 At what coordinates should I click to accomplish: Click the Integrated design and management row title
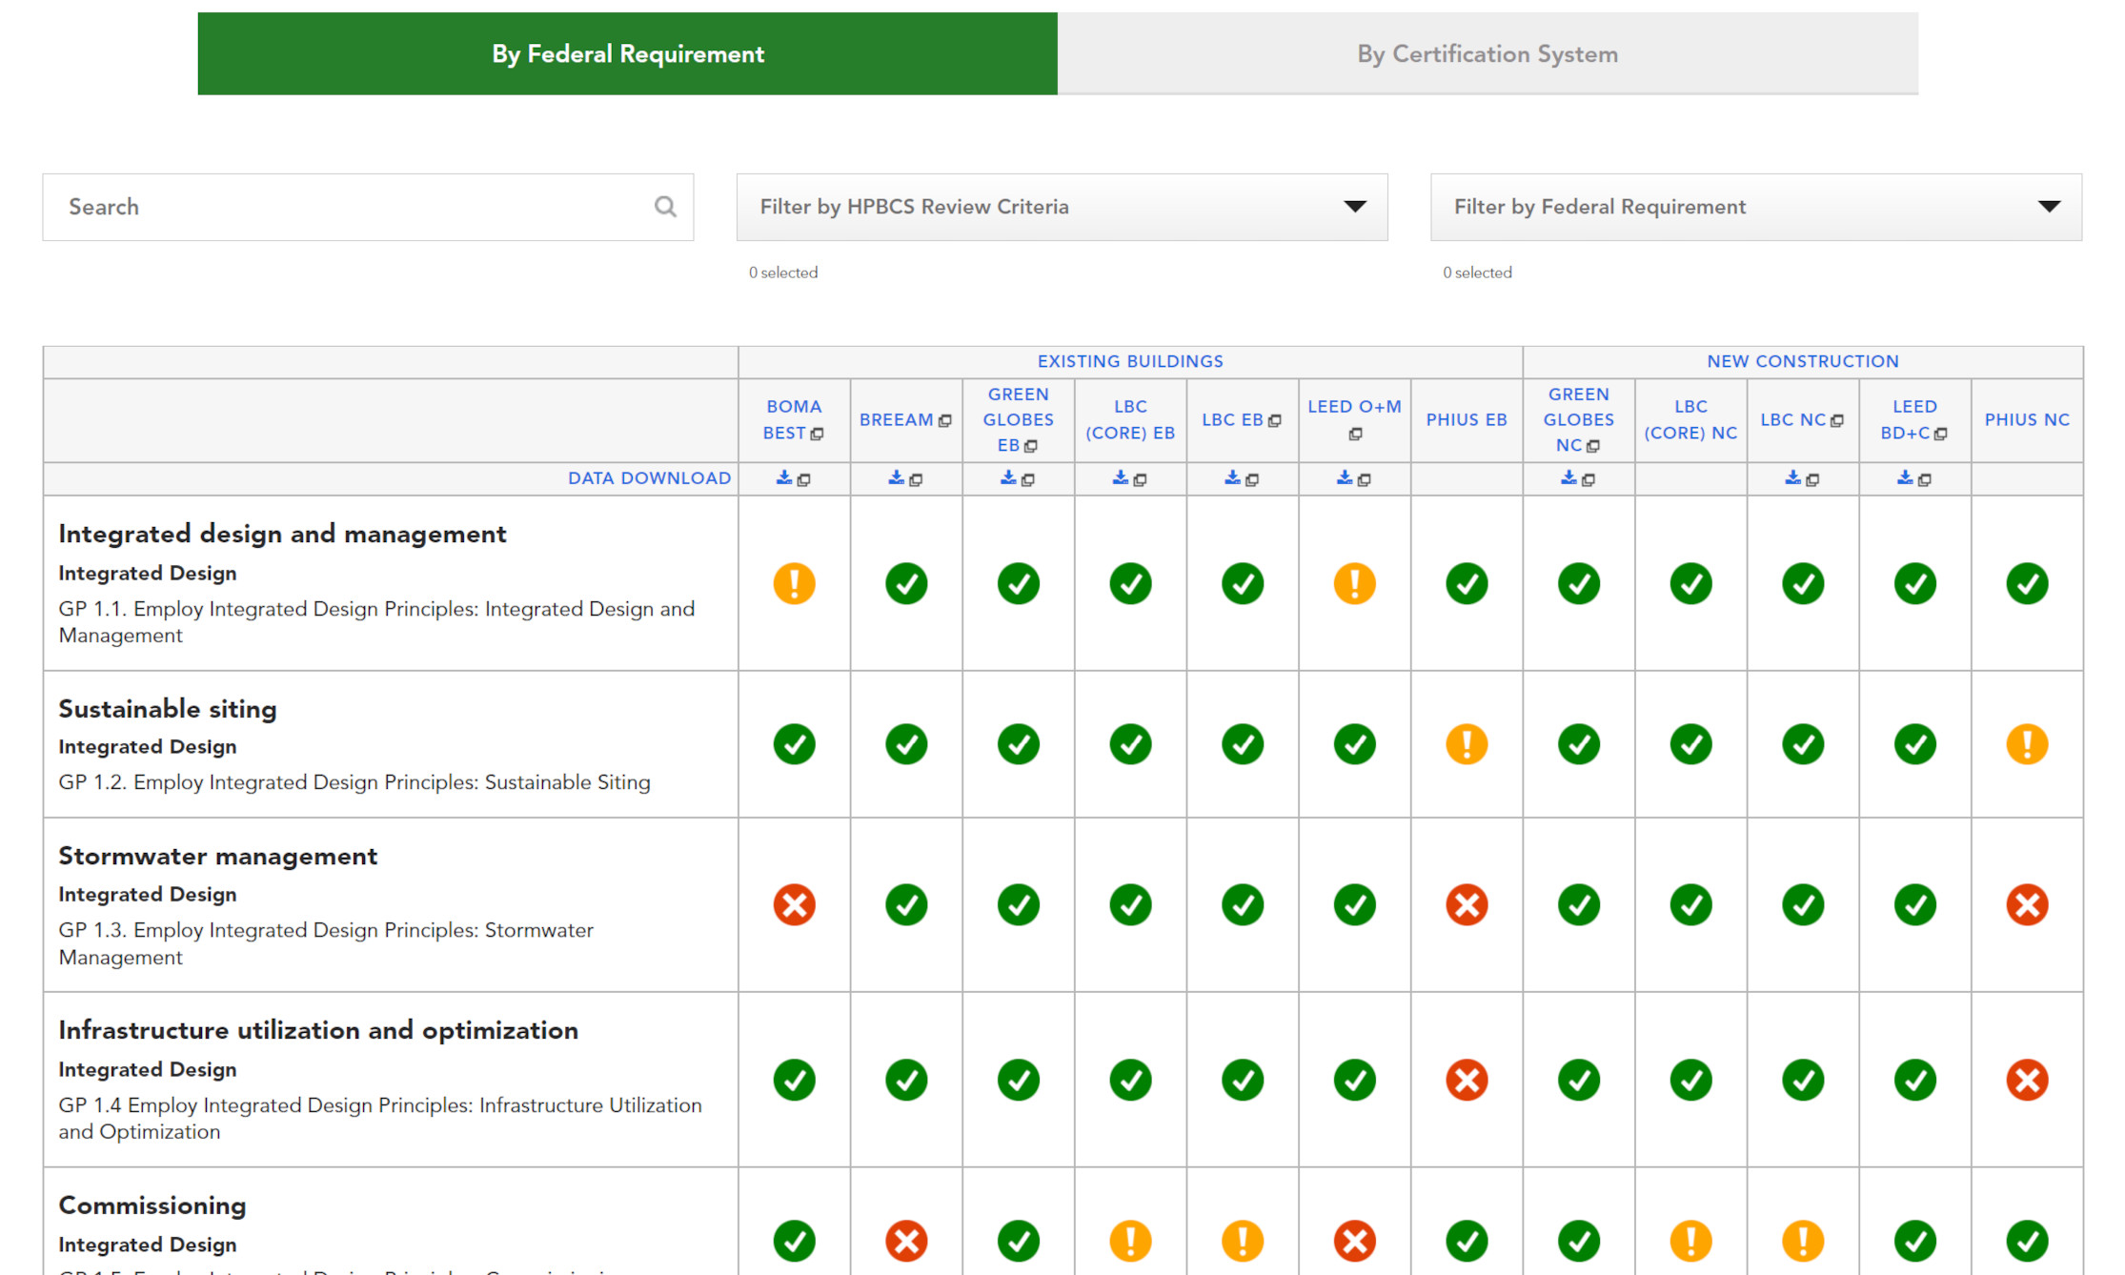click(x=282, y=534)
